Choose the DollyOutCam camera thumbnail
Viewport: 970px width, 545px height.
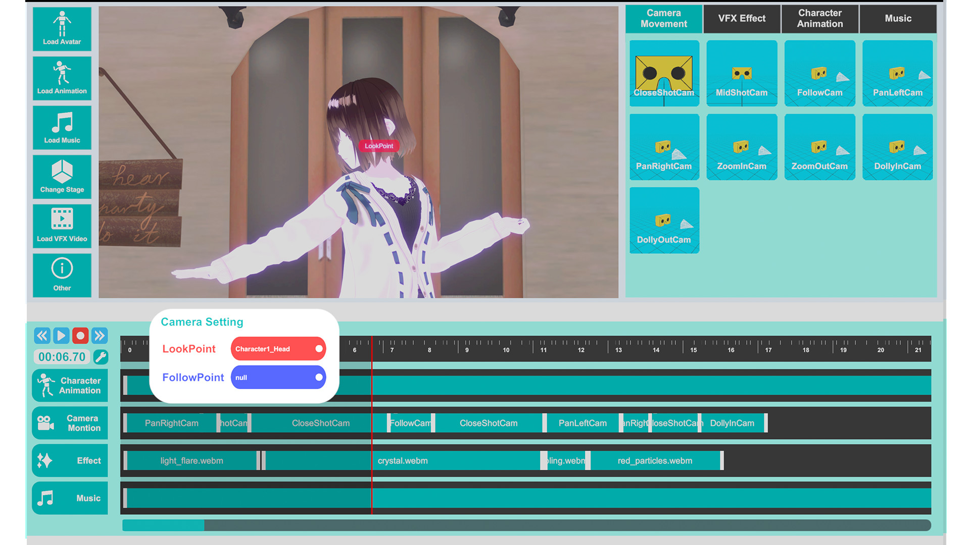click(x=664, y=221)
